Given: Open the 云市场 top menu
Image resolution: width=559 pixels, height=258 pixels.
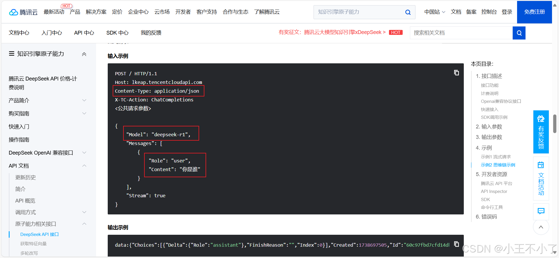Looking at the screenshot, I should click(162, 12).
